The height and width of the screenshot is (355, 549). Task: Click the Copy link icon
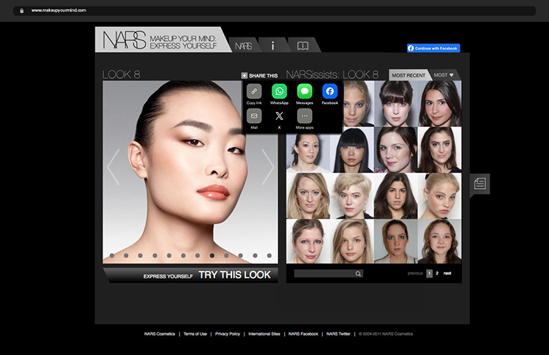pyautogui.click(x=254, y=91)
